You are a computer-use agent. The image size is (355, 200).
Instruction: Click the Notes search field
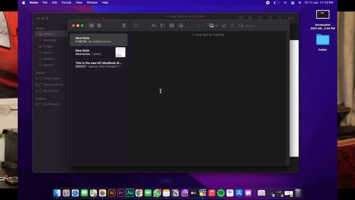click(x=262, y=26)
